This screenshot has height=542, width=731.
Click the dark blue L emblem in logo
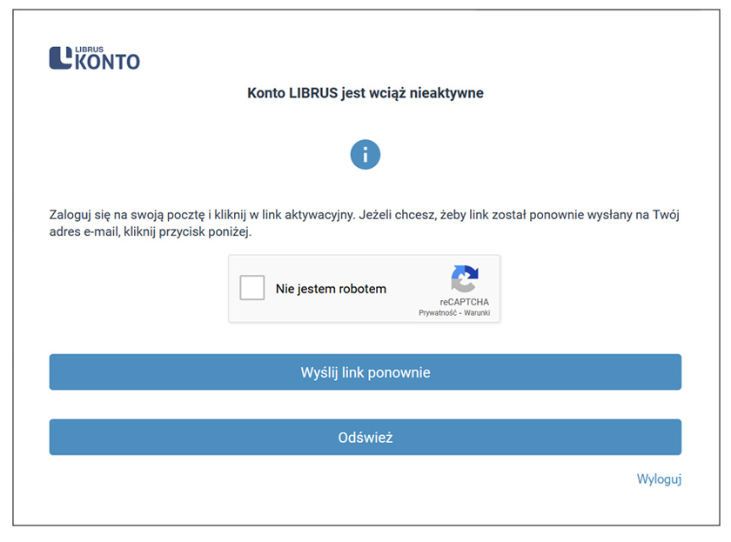pyautogui.click(x=61, y=57)
